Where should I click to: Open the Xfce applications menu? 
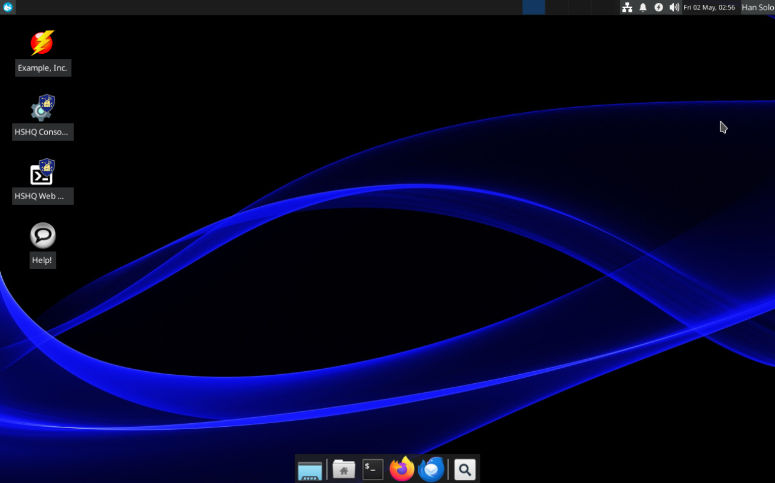click(7, 7)
